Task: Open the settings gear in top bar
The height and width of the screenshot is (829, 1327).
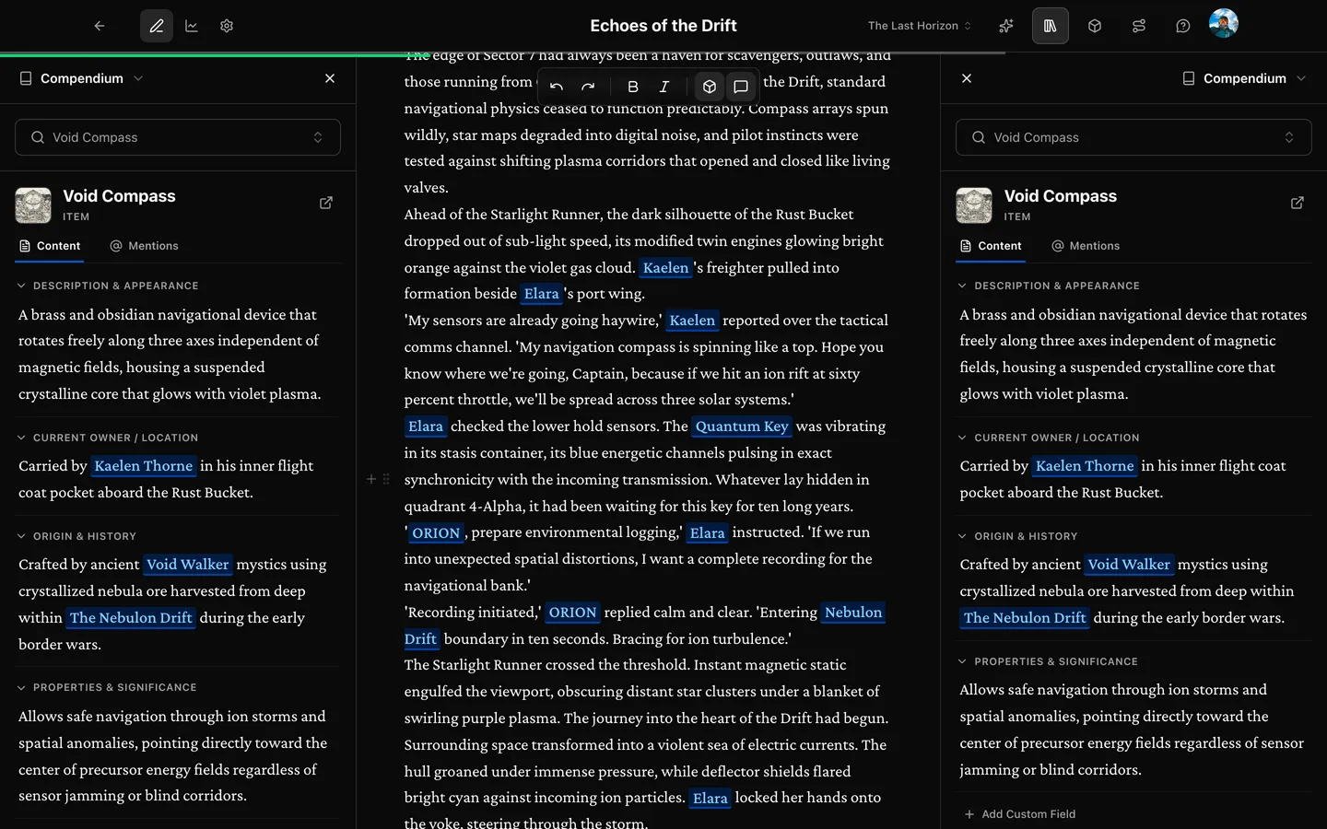Action: point(227,26)
